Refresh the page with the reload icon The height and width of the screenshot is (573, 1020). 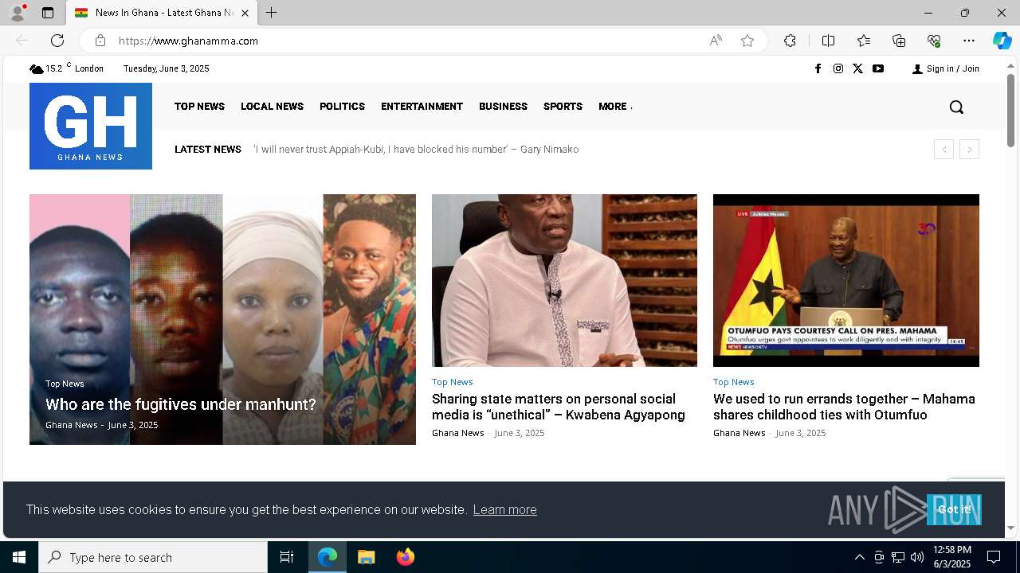coord(57,41)
